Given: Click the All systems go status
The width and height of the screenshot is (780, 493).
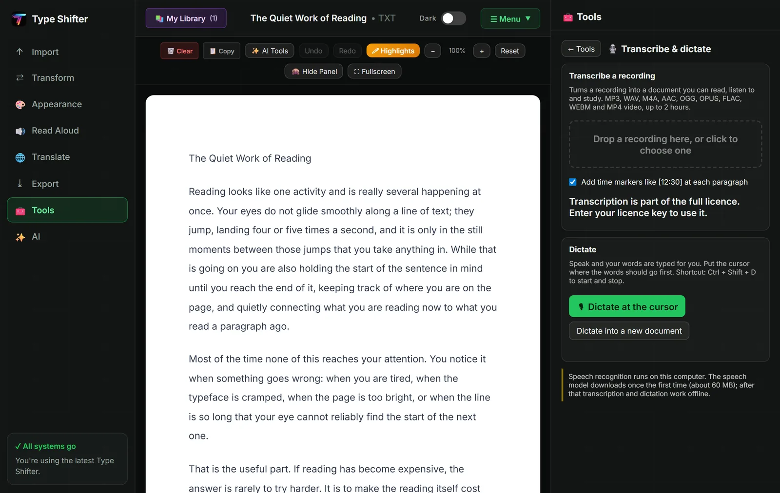Looking at the screenshot, I should coord(45,446).
